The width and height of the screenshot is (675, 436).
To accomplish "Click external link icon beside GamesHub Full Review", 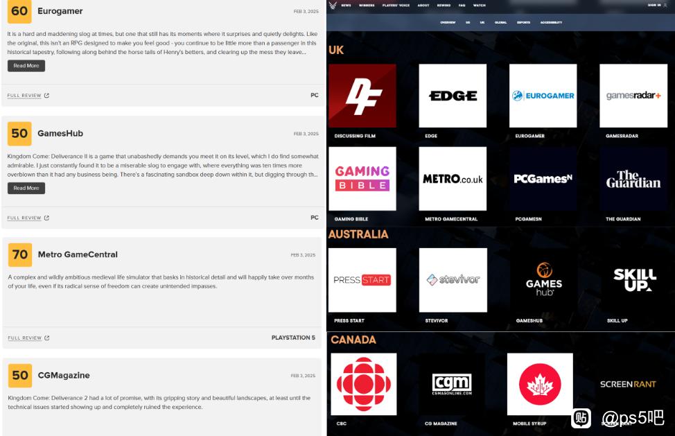I will 46,218.
